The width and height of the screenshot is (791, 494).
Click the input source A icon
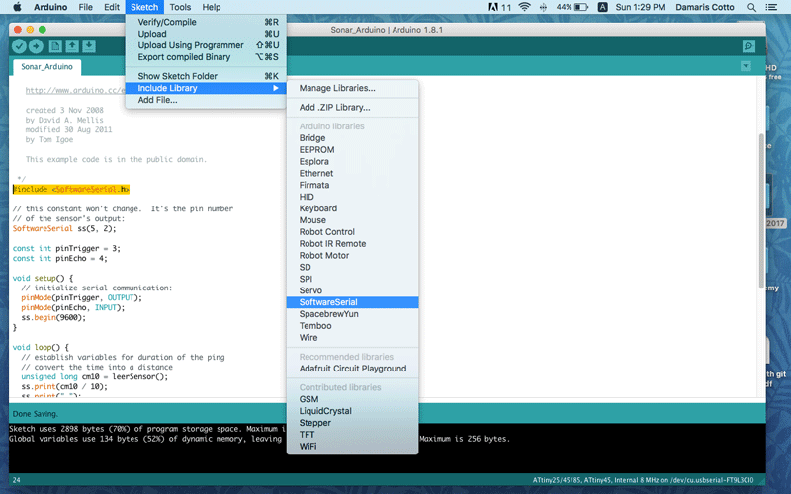click(602, 7)
